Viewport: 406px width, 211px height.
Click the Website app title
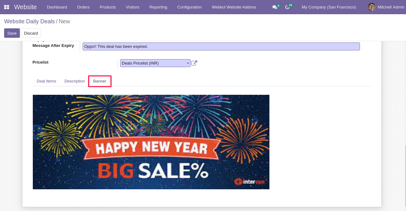click(26, 7)
